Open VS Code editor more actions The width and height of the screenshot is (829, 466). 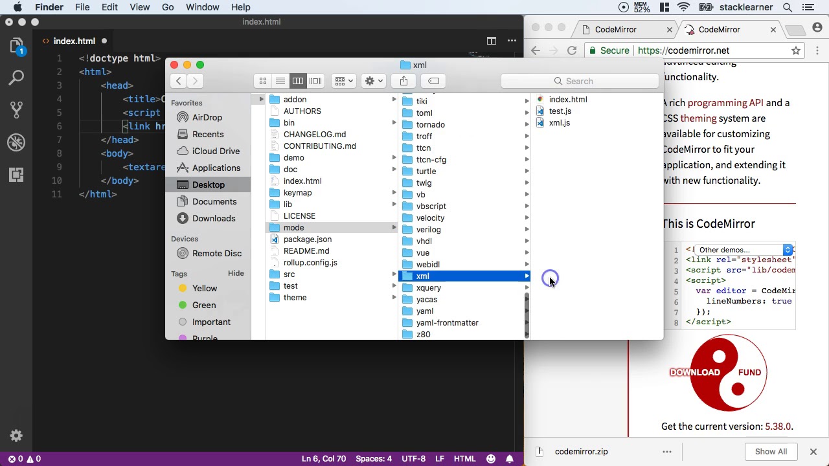click(512, 41)
